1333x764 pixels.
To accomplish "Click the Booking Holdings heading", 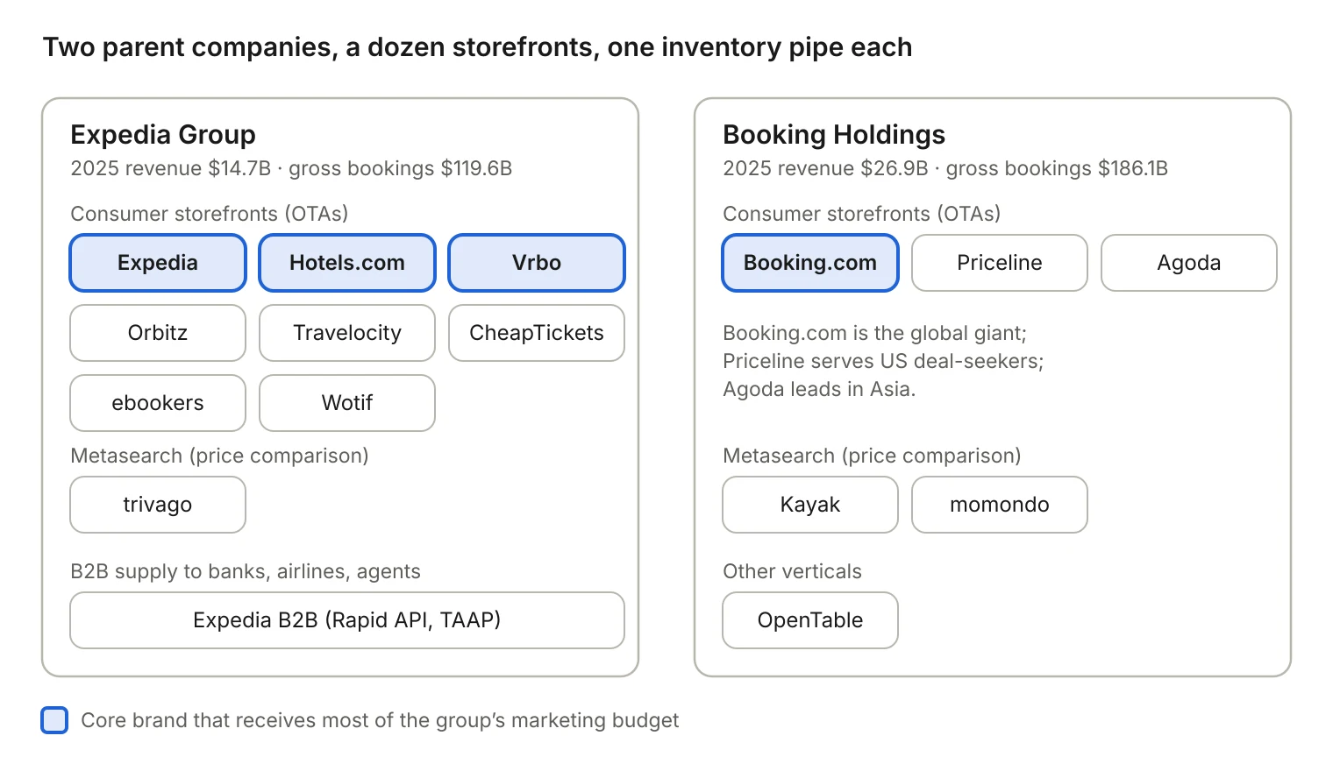I will pos(834,135).
